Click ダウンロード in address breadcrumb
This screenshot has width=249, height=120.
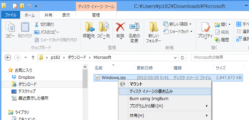pos(77,58)
